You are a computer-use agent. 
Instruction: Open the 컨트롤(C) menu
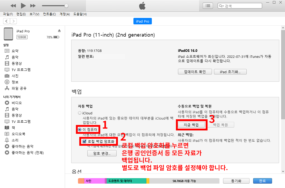click(x=49, y=14)
